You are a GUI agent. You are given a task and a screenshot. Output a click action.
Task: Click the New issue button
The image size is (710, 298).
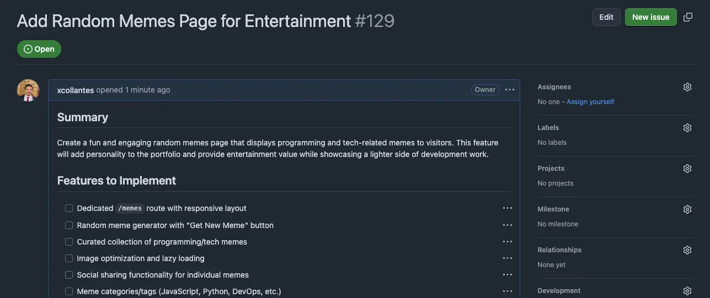click(x=650, y=17)
